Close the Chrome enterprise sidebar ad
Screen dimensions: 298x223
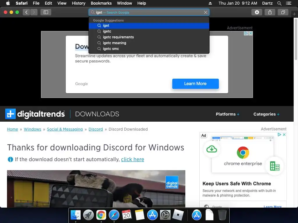(x=284, y=134)
